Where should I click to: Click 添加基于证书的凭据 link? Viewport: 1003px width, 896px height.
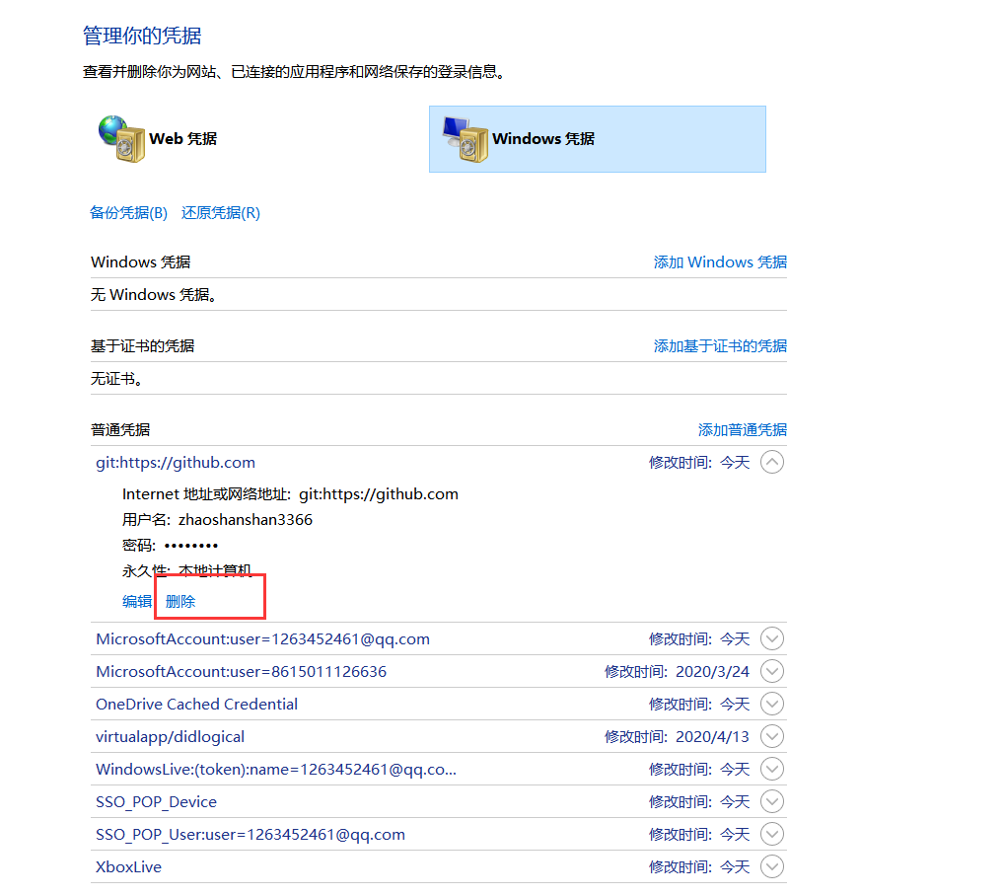pos(720,346)
